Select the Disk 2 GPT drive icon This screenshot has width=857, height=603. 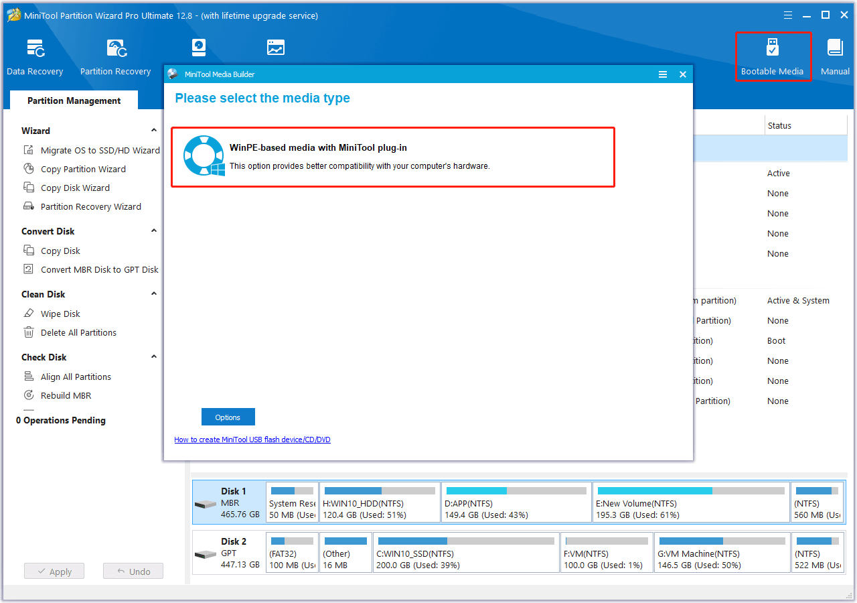206,554
